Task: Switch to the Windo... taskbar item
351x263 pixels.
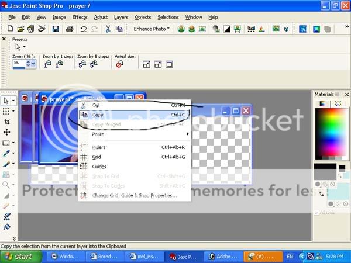Action: point(66,257)
